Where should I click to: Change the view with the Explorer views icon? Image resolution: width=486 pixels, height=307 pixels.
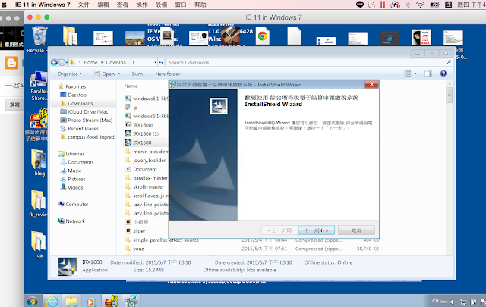(x=408, y=74)
